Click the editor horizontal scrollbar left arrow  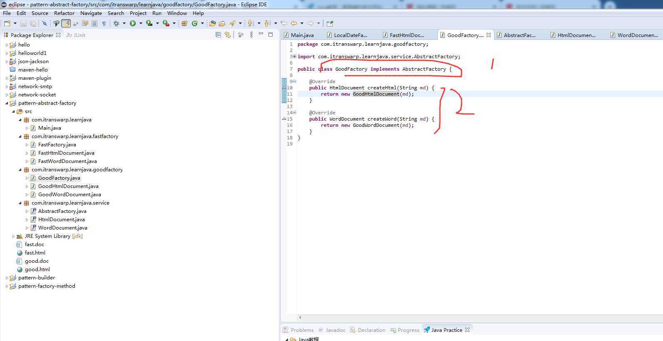(x=300, y=317)
